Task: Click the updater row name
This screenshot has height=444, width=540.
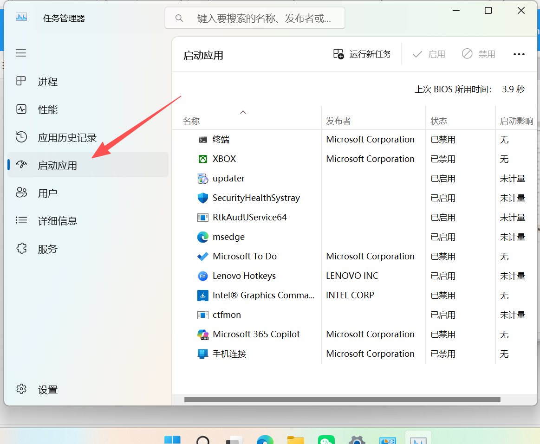Action: coord(228,178)
